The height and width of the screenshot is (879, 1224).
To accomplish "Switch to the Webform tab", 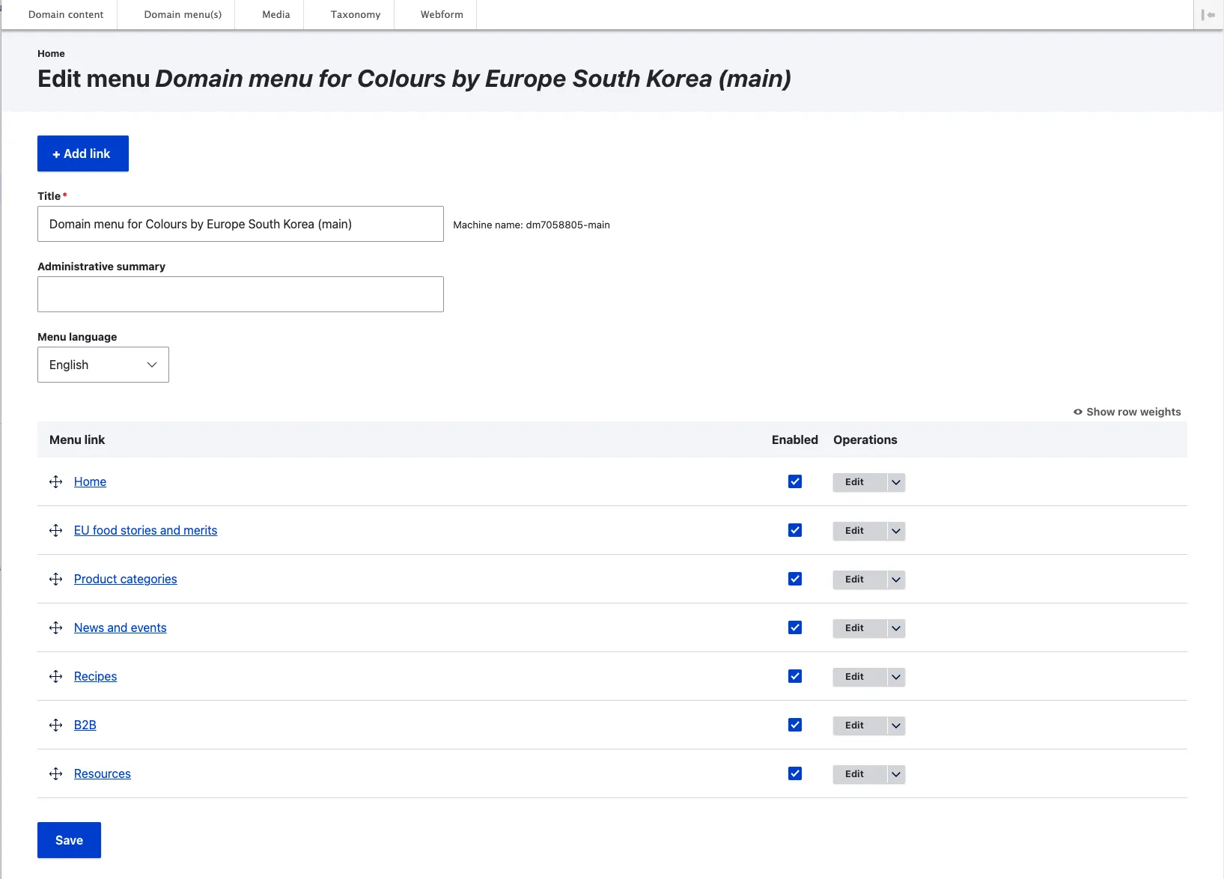I will coord(442,14).
